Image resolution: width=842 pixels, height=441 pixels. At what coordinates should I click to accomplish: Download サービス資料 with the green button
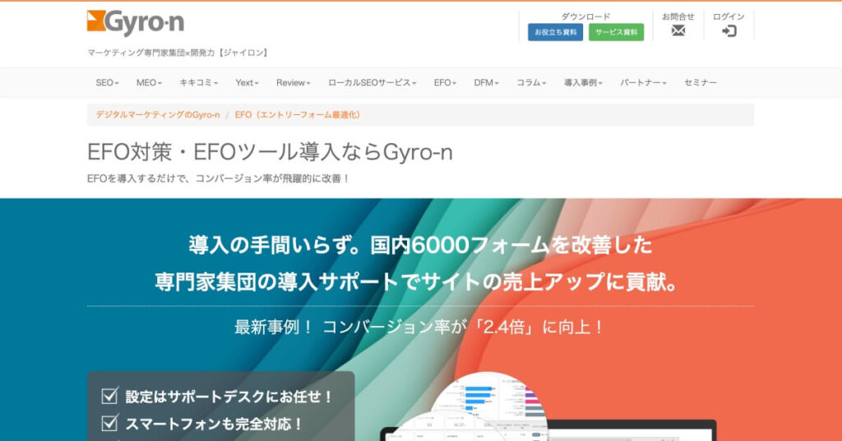616,32
